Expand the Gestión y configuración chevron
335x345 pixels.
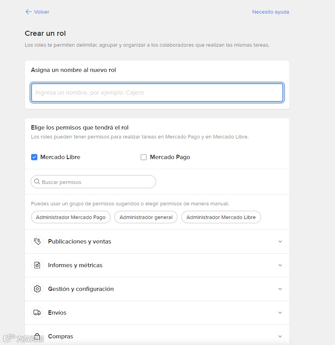coord(280,289)
